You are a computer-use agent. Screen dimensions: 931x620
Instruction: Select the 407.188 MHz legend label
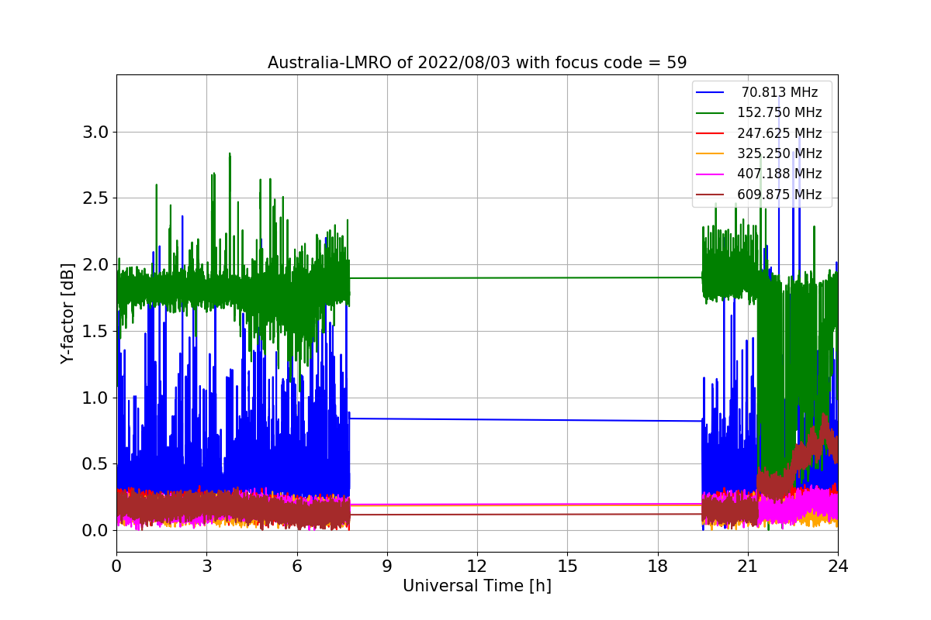780,174
